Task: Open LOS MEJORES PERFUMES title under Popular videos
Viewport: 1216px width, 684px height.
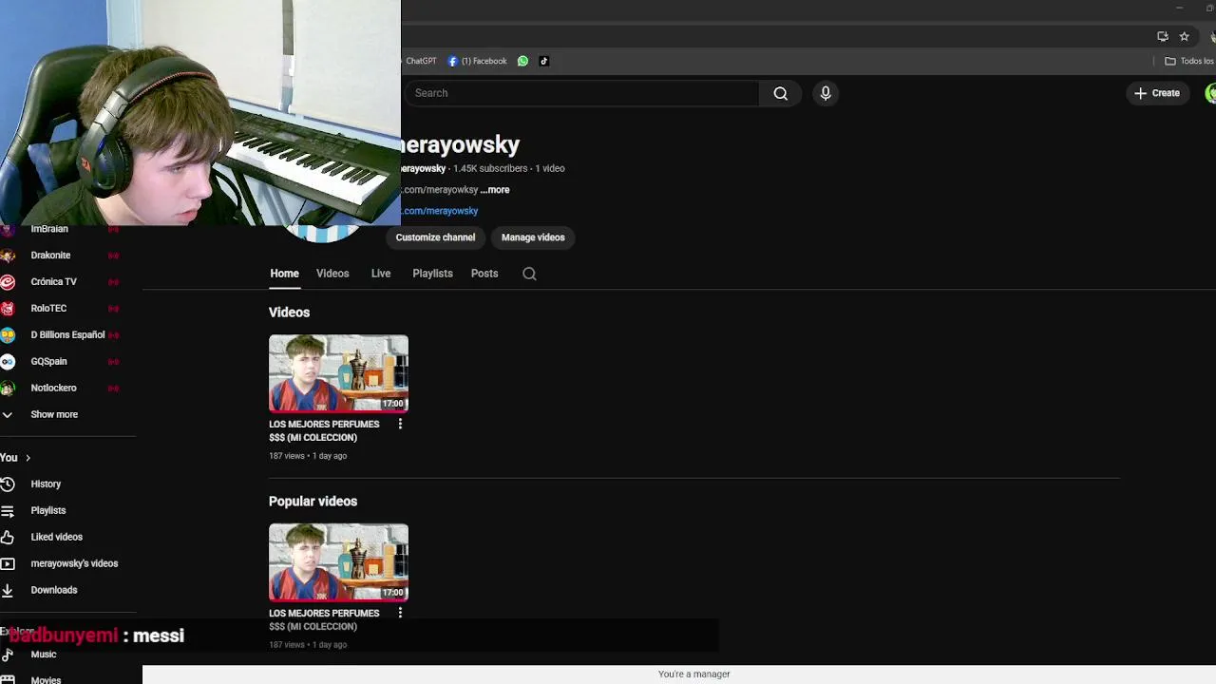Action: (x=324, y=620)
